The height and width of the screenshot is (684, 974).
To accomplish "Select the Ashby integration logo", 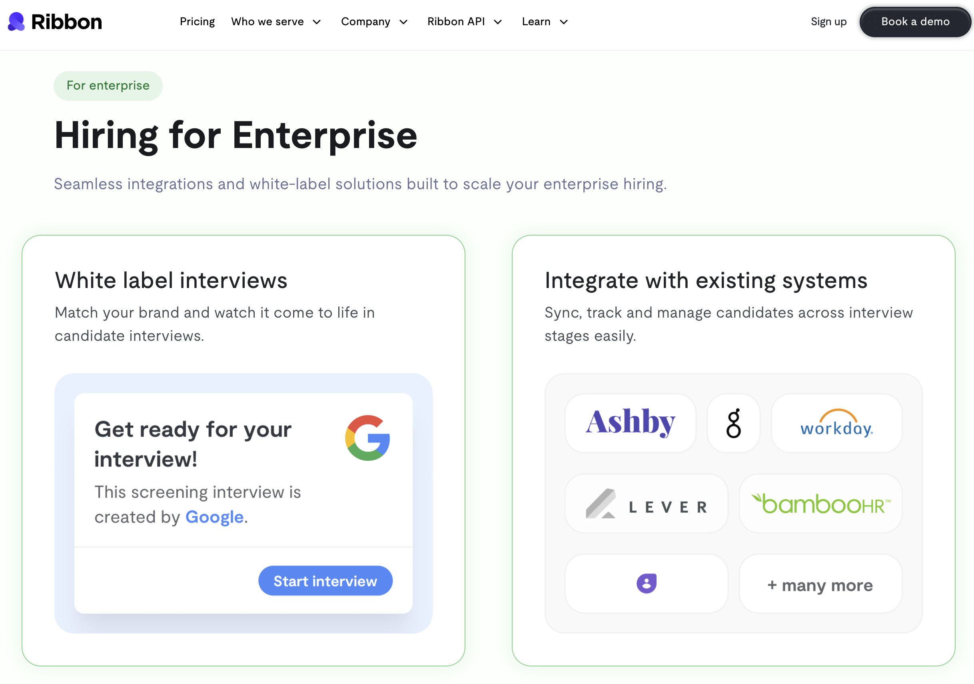I will (630, 423).
